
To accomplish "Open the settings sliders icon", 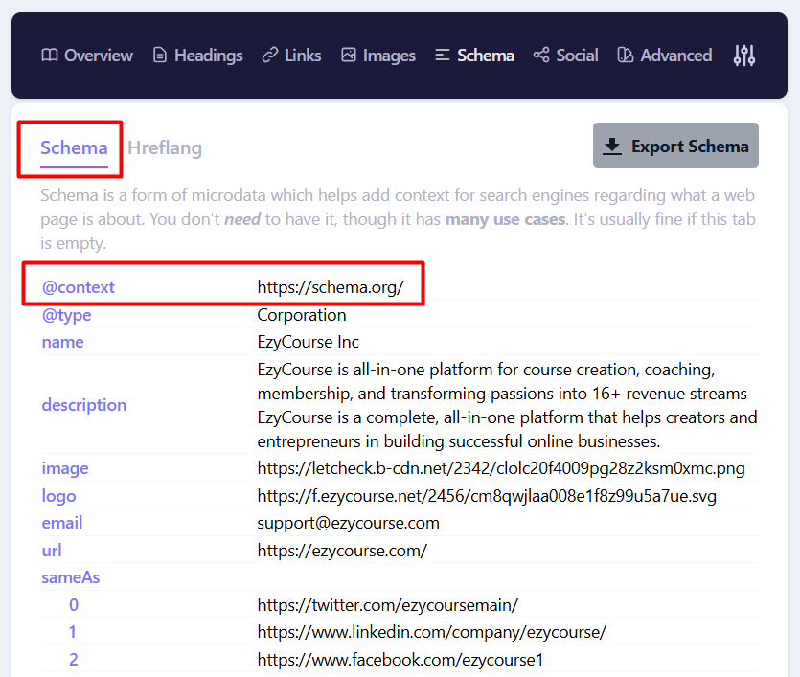I will click(743, 55).
